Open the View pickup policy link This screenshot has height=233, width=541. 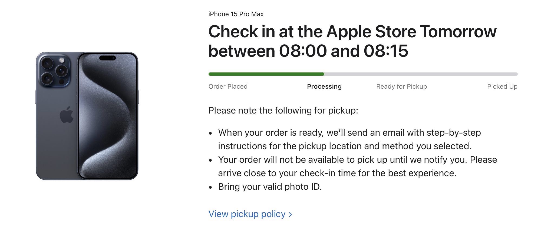tap(247, 214)
